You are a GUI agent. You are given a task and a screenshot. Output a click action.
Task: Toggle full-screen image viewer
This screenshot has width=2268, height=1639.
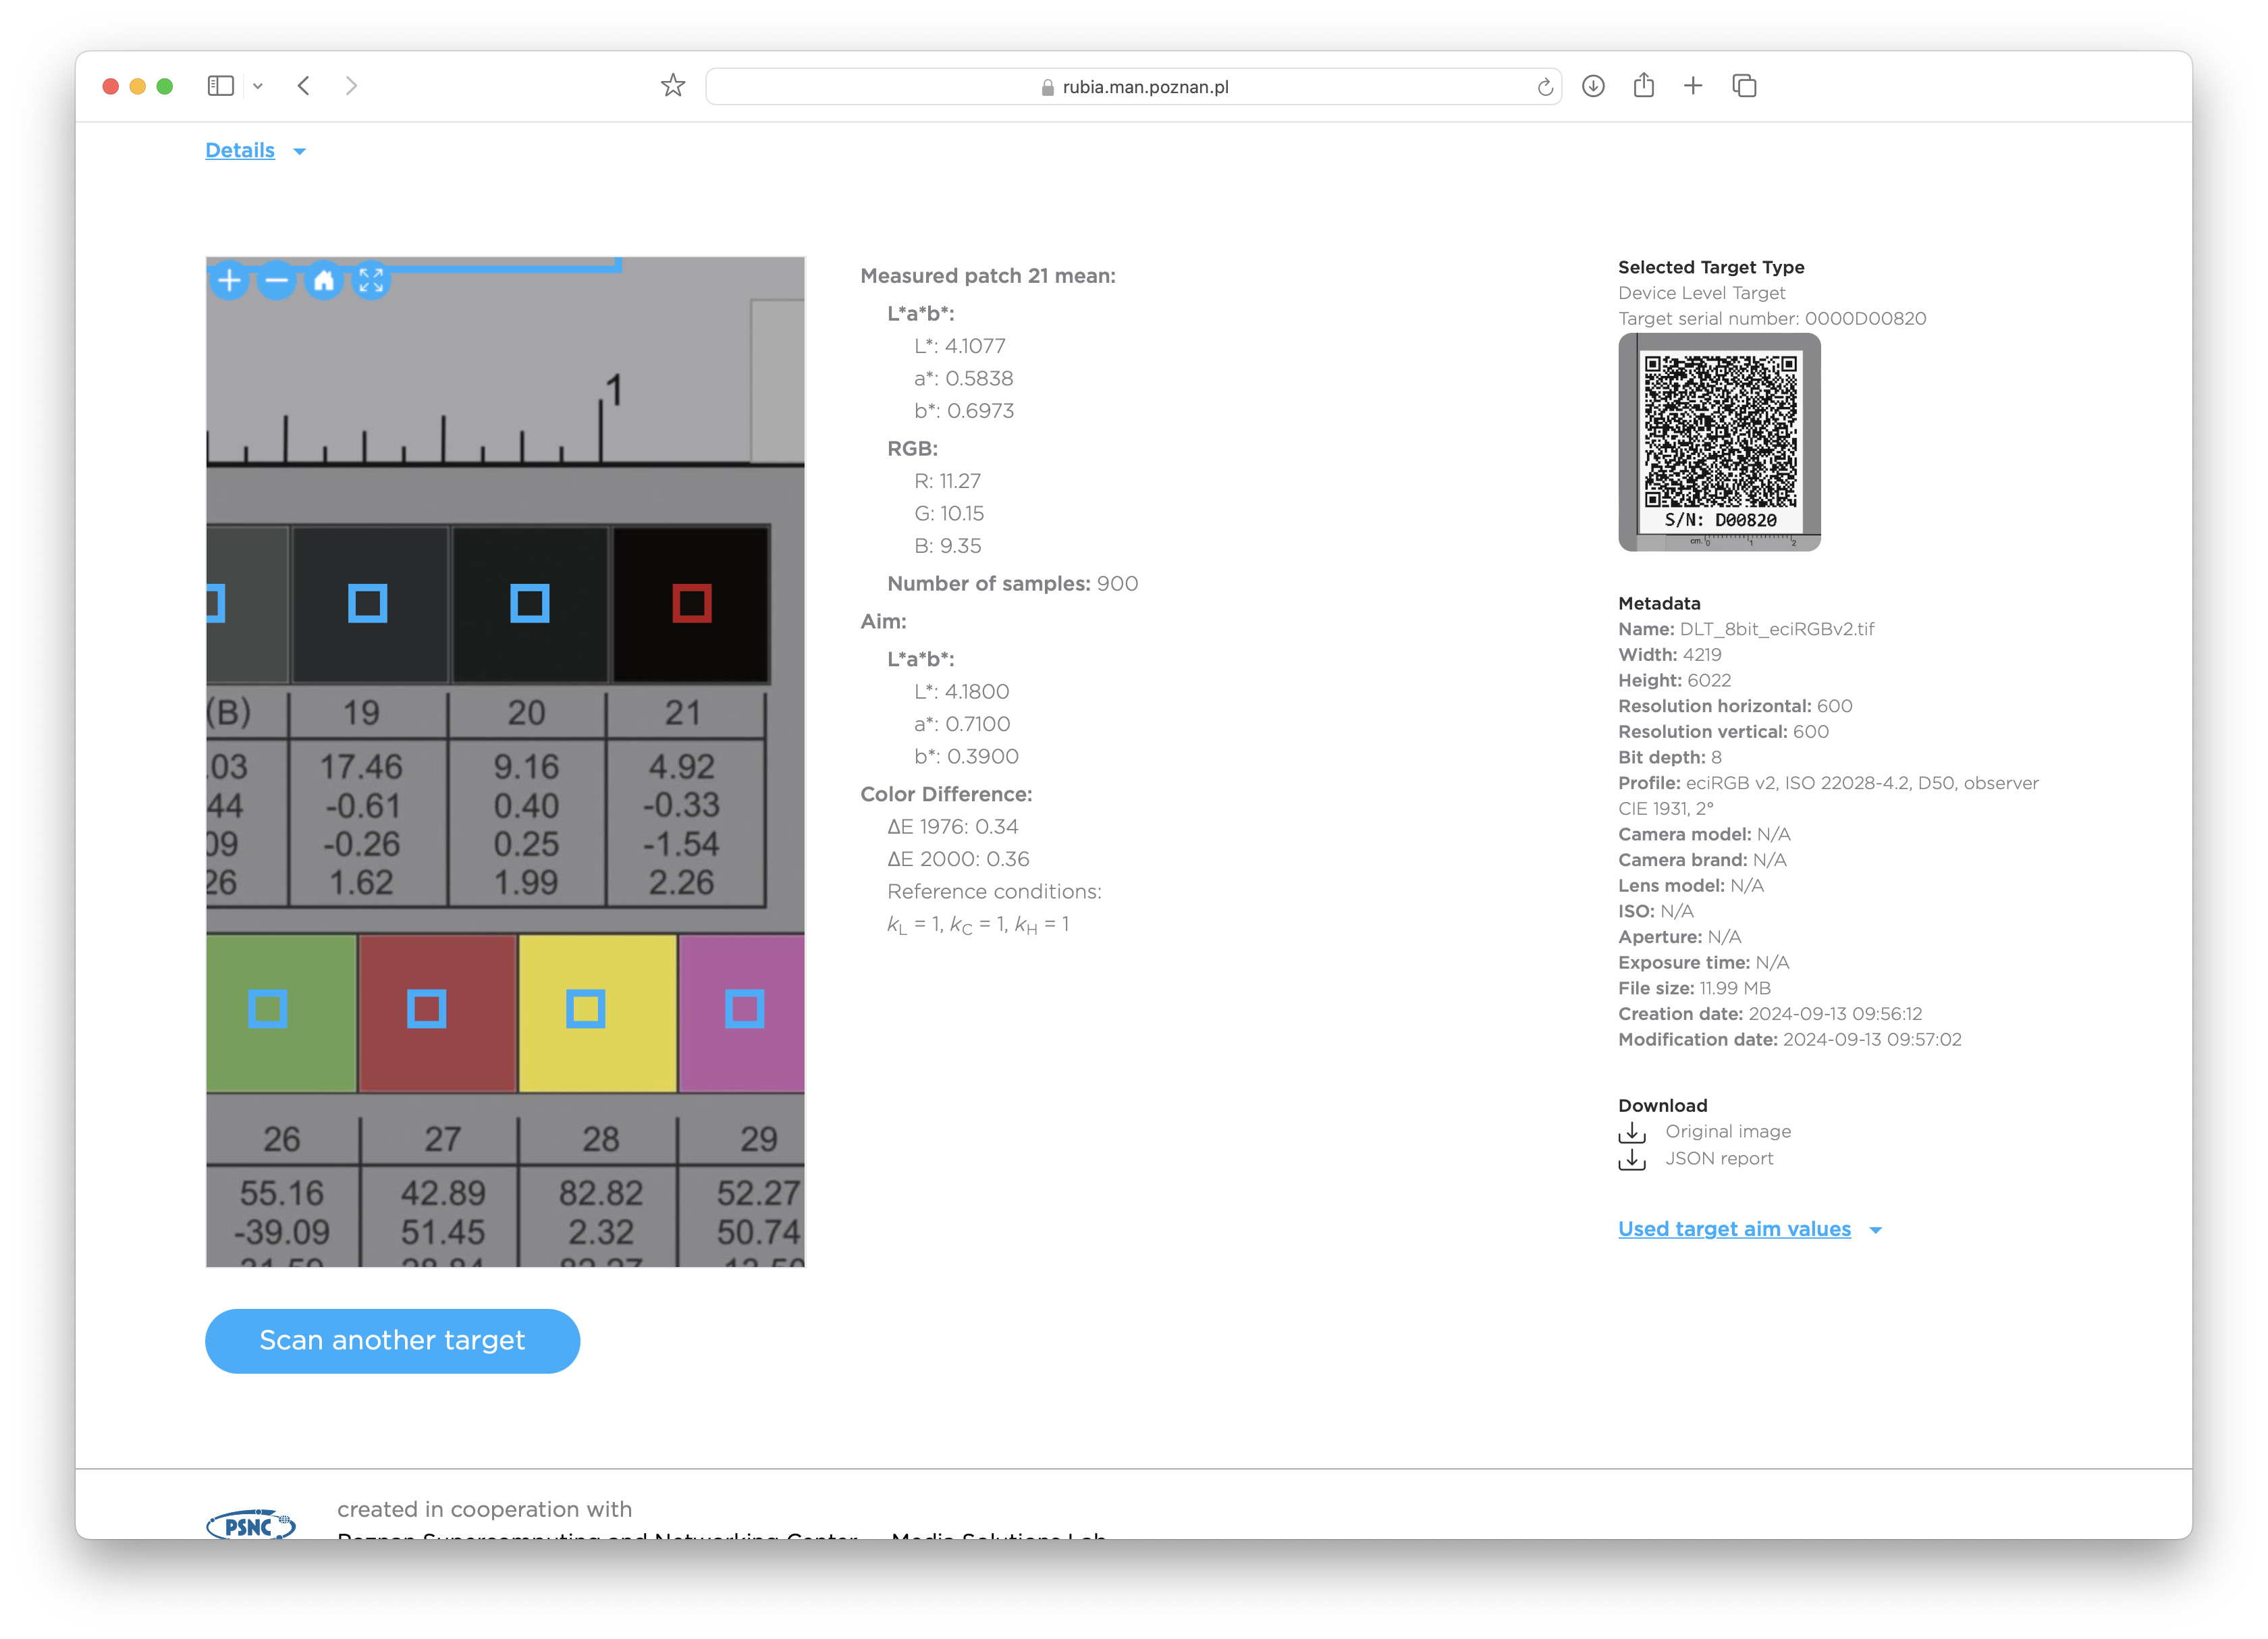371,281
